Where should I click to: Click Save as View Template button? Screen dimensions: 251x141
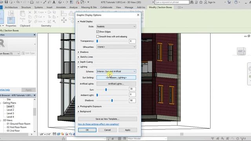(x=107, y=119)
